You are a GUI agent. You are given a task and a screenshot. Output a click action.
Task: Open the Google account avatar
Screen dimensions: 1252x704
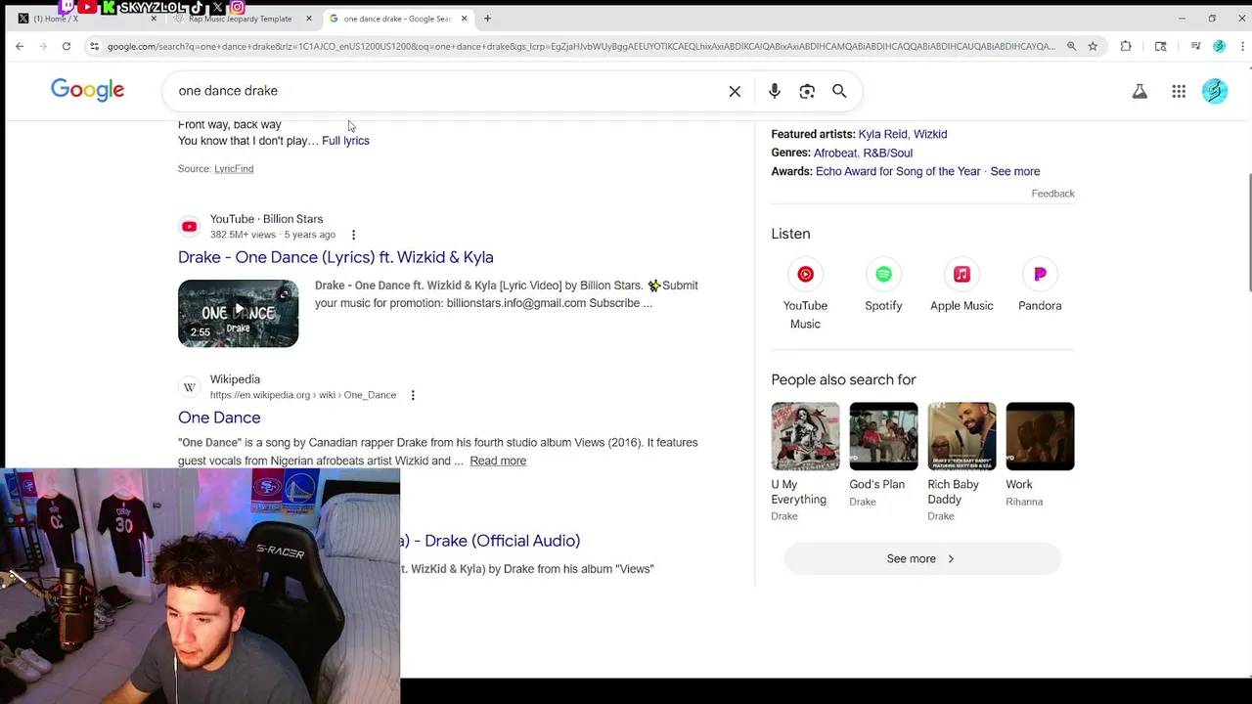pyautogui.click(x=1215, y=91)
